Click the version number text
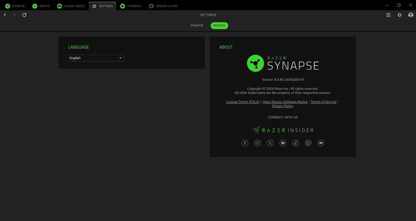Screen dimensions: 416x221 283,80
